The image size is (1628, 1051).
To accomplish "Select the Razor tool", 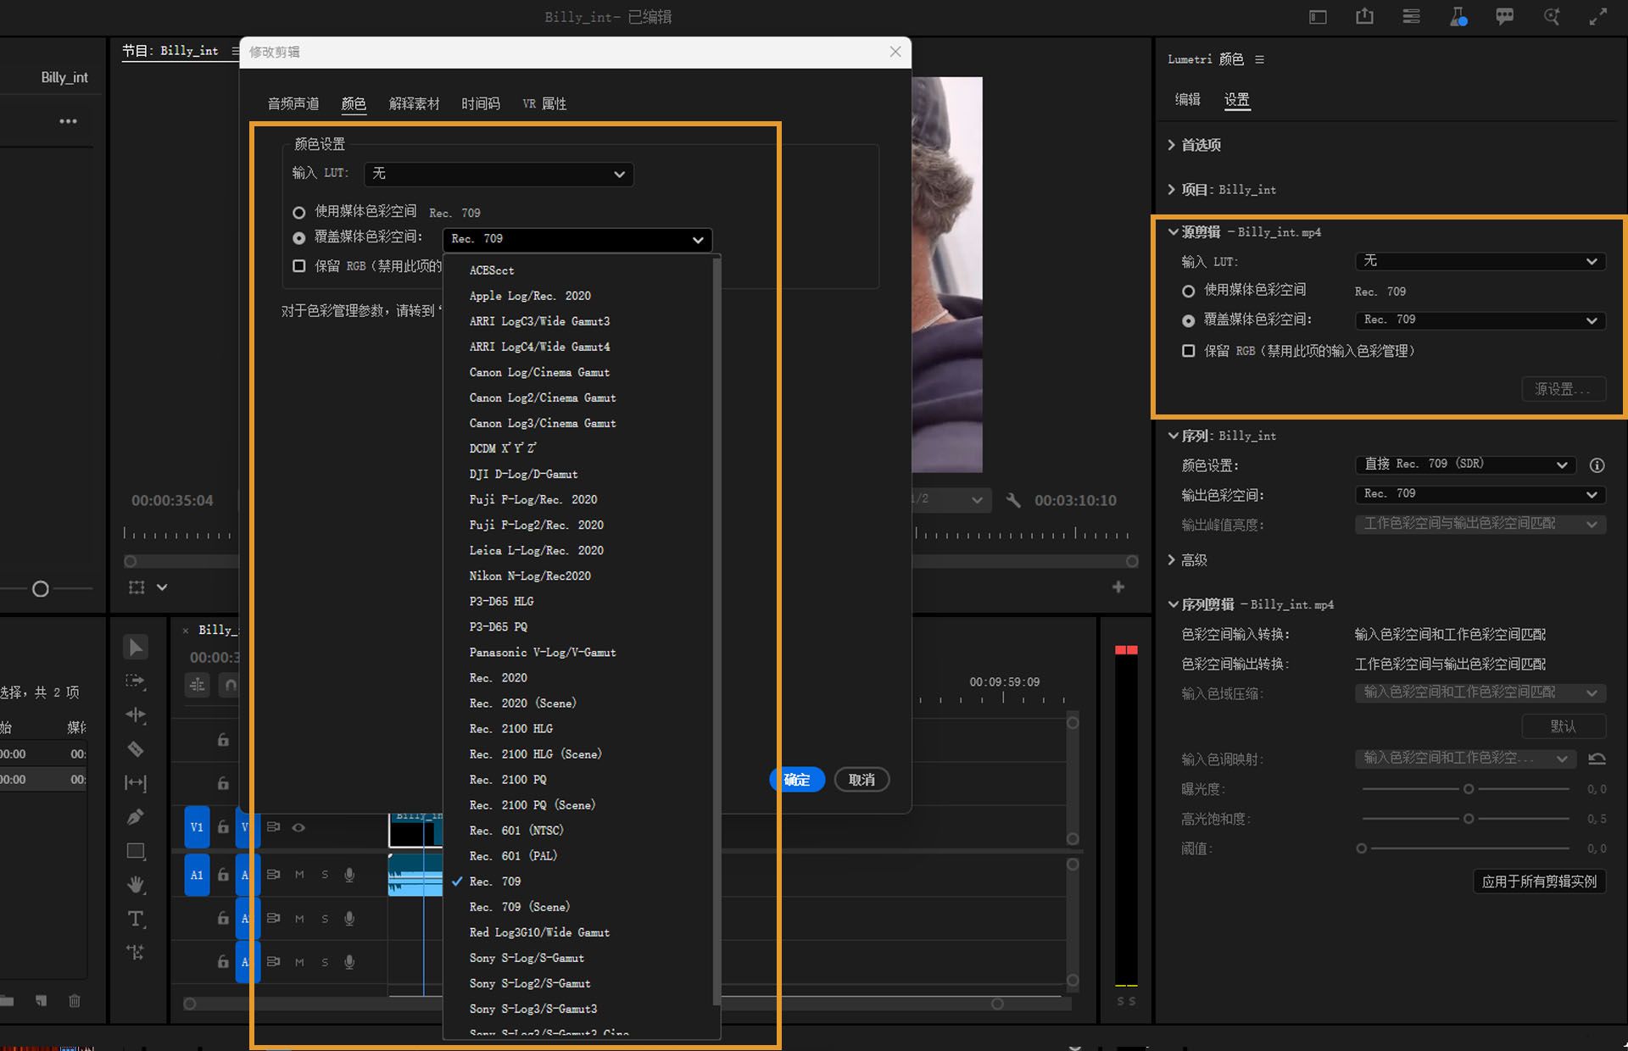I will click(136, 749).
